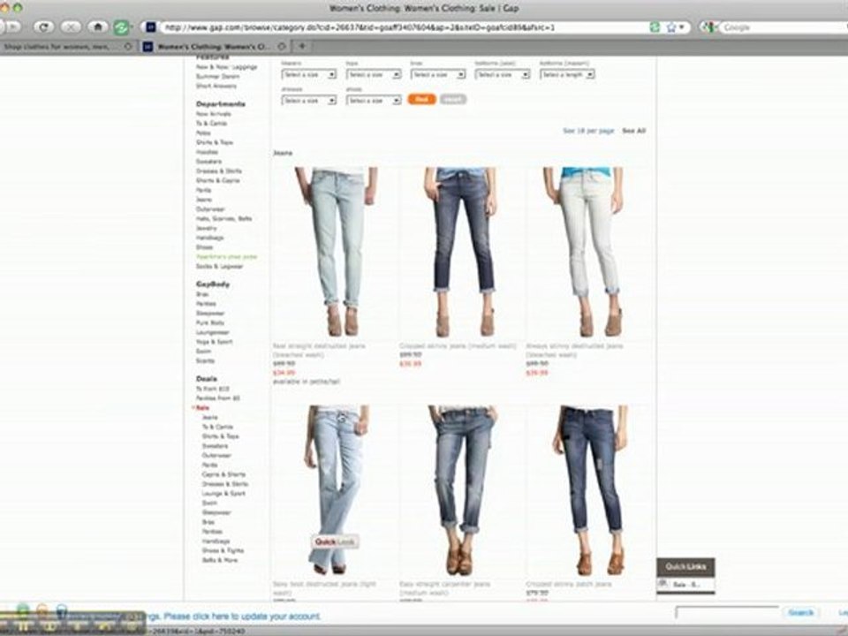Open the Quick Links panel header
Viewport: 848px width, 636px height.
[685, 567]
